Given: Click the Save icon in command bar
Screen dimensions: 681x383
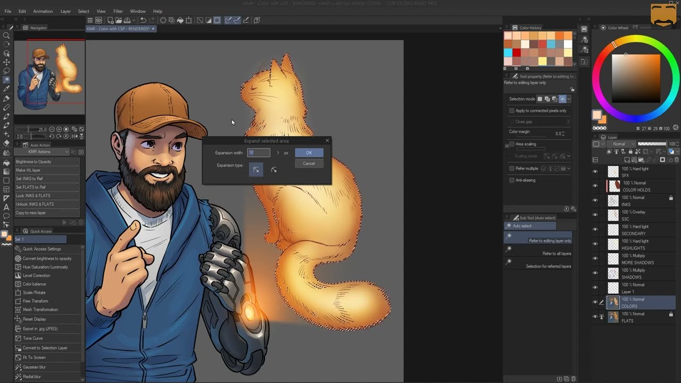Looking at the screenshot, I should point(127,20).
